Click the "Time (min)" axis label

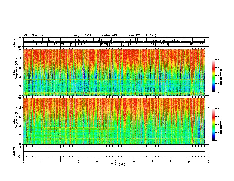pyautogui.click(x=118, y=164)
